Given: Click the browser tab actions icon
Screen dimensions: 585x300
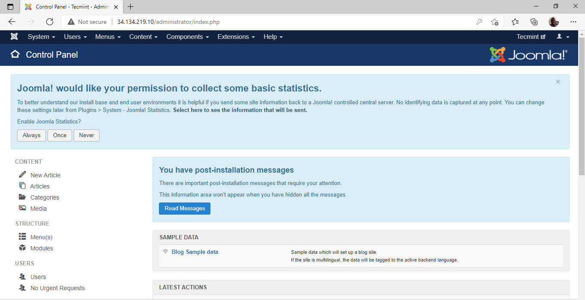Looking at the screenshot, I should 10,7.
